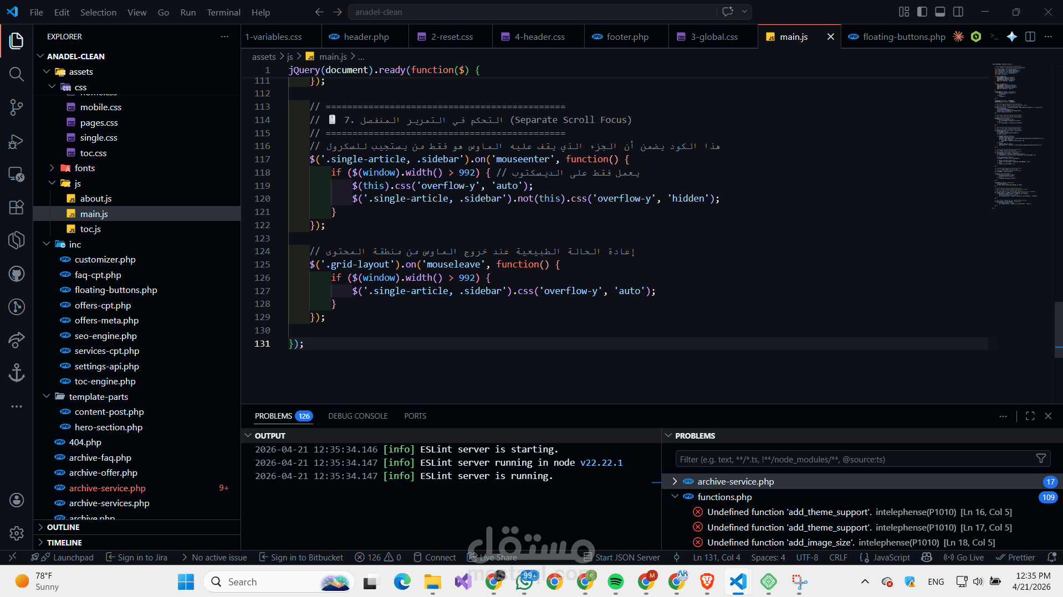
Task: Toggle the primary side bar
Action: (x=922, y=12)
